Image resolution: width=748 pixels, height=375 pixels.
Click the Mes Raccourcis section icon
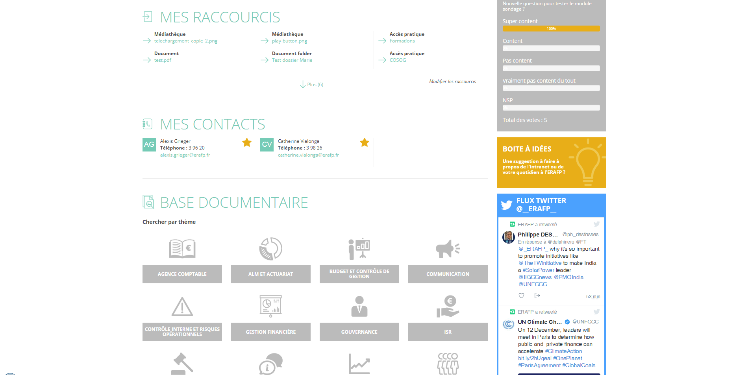[x=147, y=17]
